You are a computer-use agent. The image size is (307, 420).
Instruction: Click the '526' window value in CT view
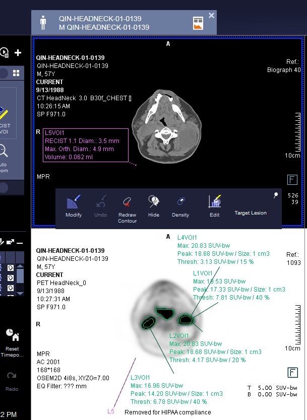tap(293, 195)
